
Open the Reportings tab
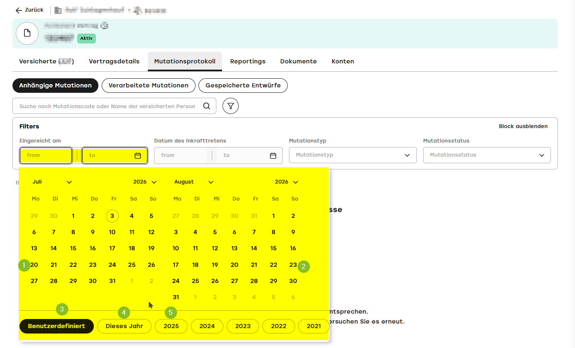(248, 61)
